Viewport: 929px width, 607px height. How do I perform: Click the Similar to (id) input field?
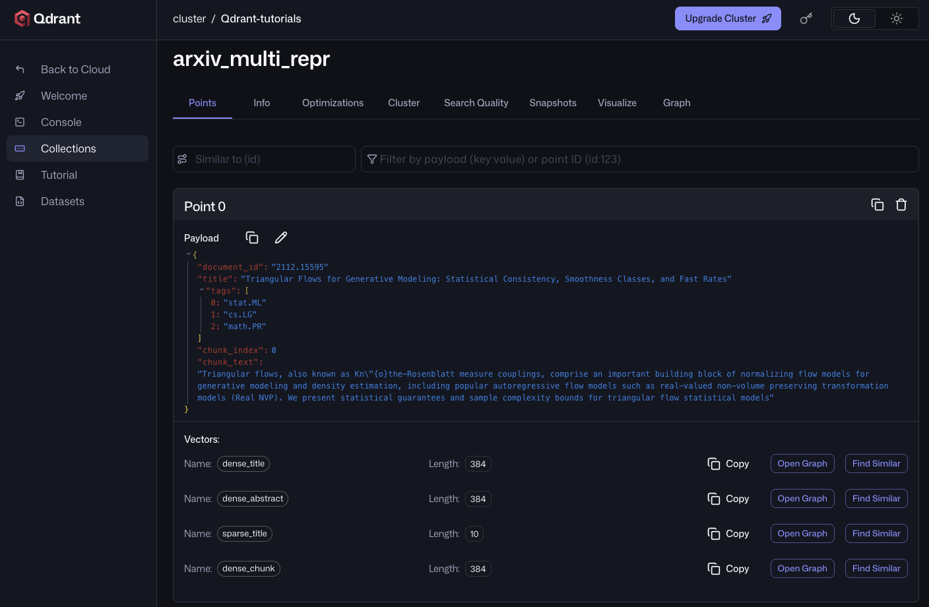tap(264, 159)
